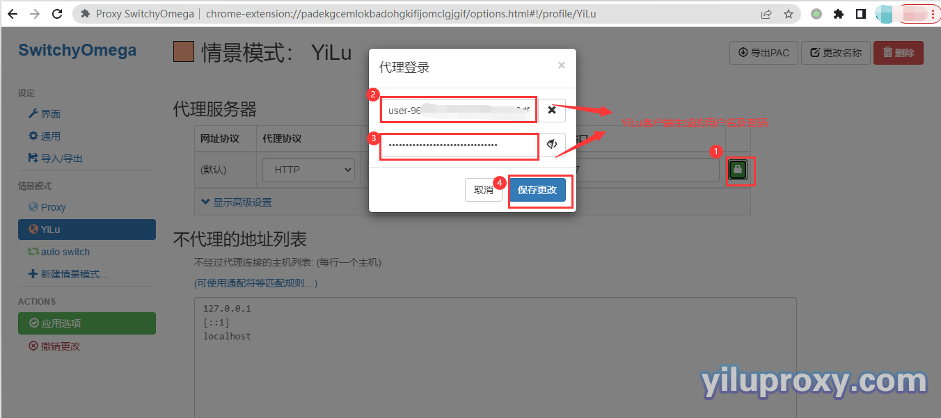The width and height of the screenshot is (941, 418).
Task: Expand 显示高级设置 advanced settings
Action: 236,202
